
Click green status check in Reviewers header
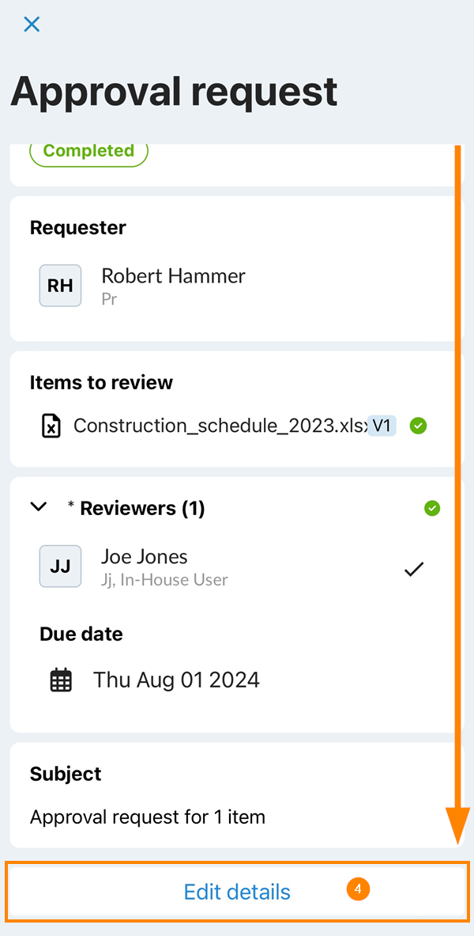(432, 508)
